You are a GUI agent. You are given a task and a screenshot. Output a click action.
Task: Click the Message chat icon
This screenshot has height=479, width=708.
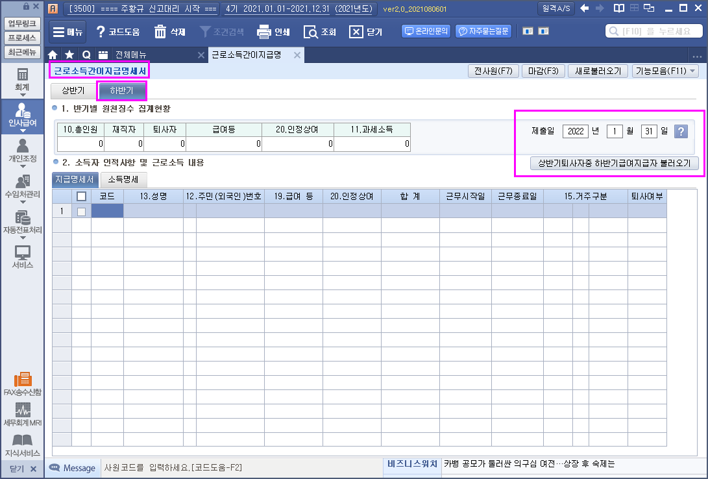tap(55, 468)
